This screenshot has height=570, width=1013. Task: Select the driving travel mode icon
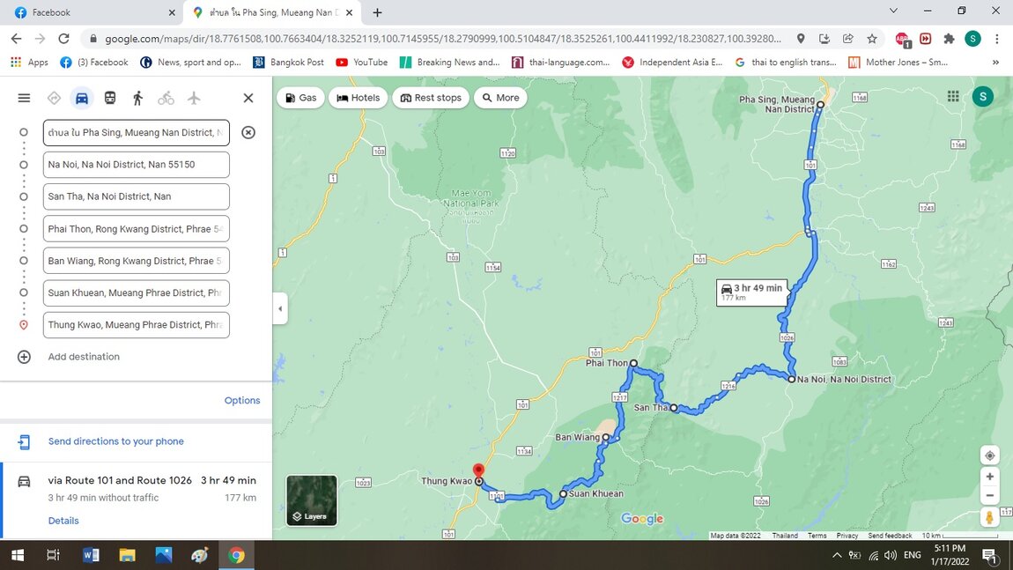[x=81, y=98]
